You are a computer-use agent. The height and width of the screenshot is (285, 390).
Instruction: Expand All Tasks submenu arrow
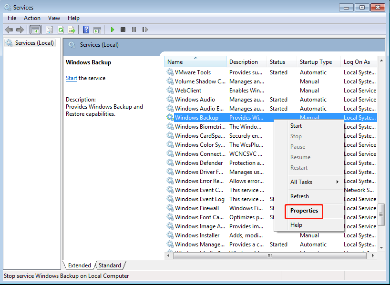[x=337, y=182]
